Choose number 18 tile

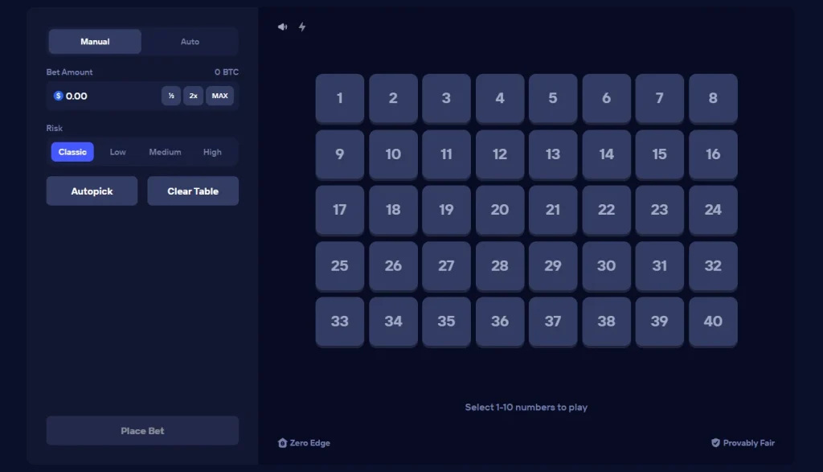coord(393,210)
